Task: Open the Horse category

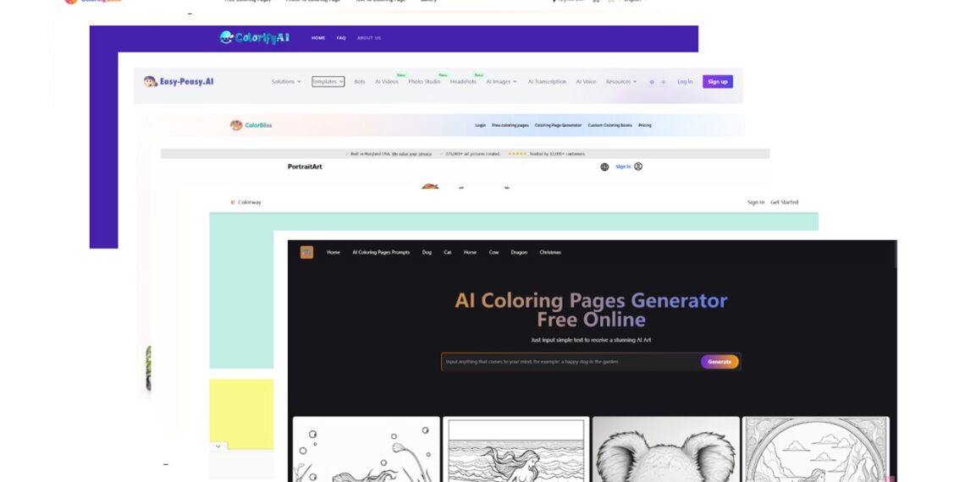Action: pos(470,252)
